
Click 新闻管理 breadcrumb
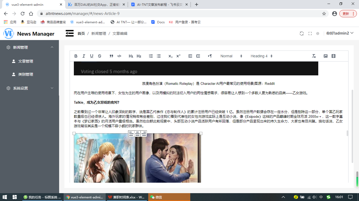pos(99,33)
